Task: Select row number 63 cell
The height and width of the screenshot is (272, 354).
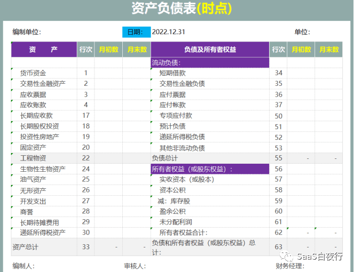Action: (278, 247)
